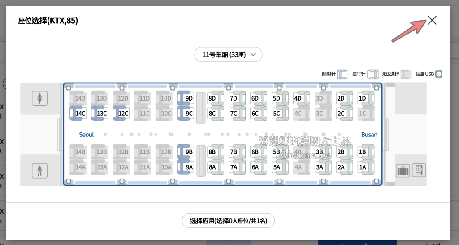Click the apply selection button at bottom
Screen dimensions: 459x245
(x=228, y=221)
